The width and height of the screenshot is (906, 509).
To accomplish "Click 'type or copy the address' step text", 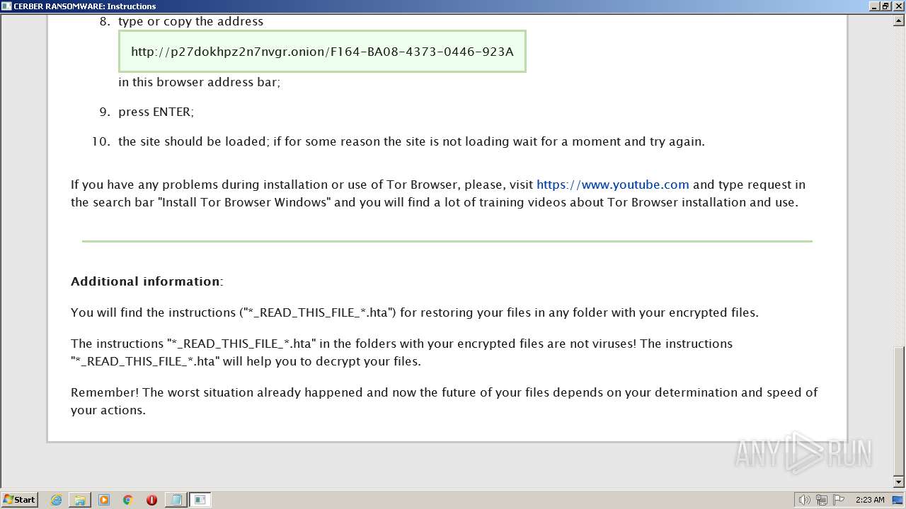I will click(x=190, y=21).
